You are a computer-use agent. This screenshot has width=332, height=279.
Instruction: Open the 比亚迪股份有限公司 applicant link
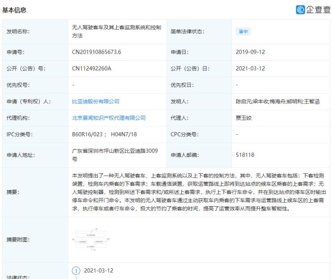click(x=95, y=101)
